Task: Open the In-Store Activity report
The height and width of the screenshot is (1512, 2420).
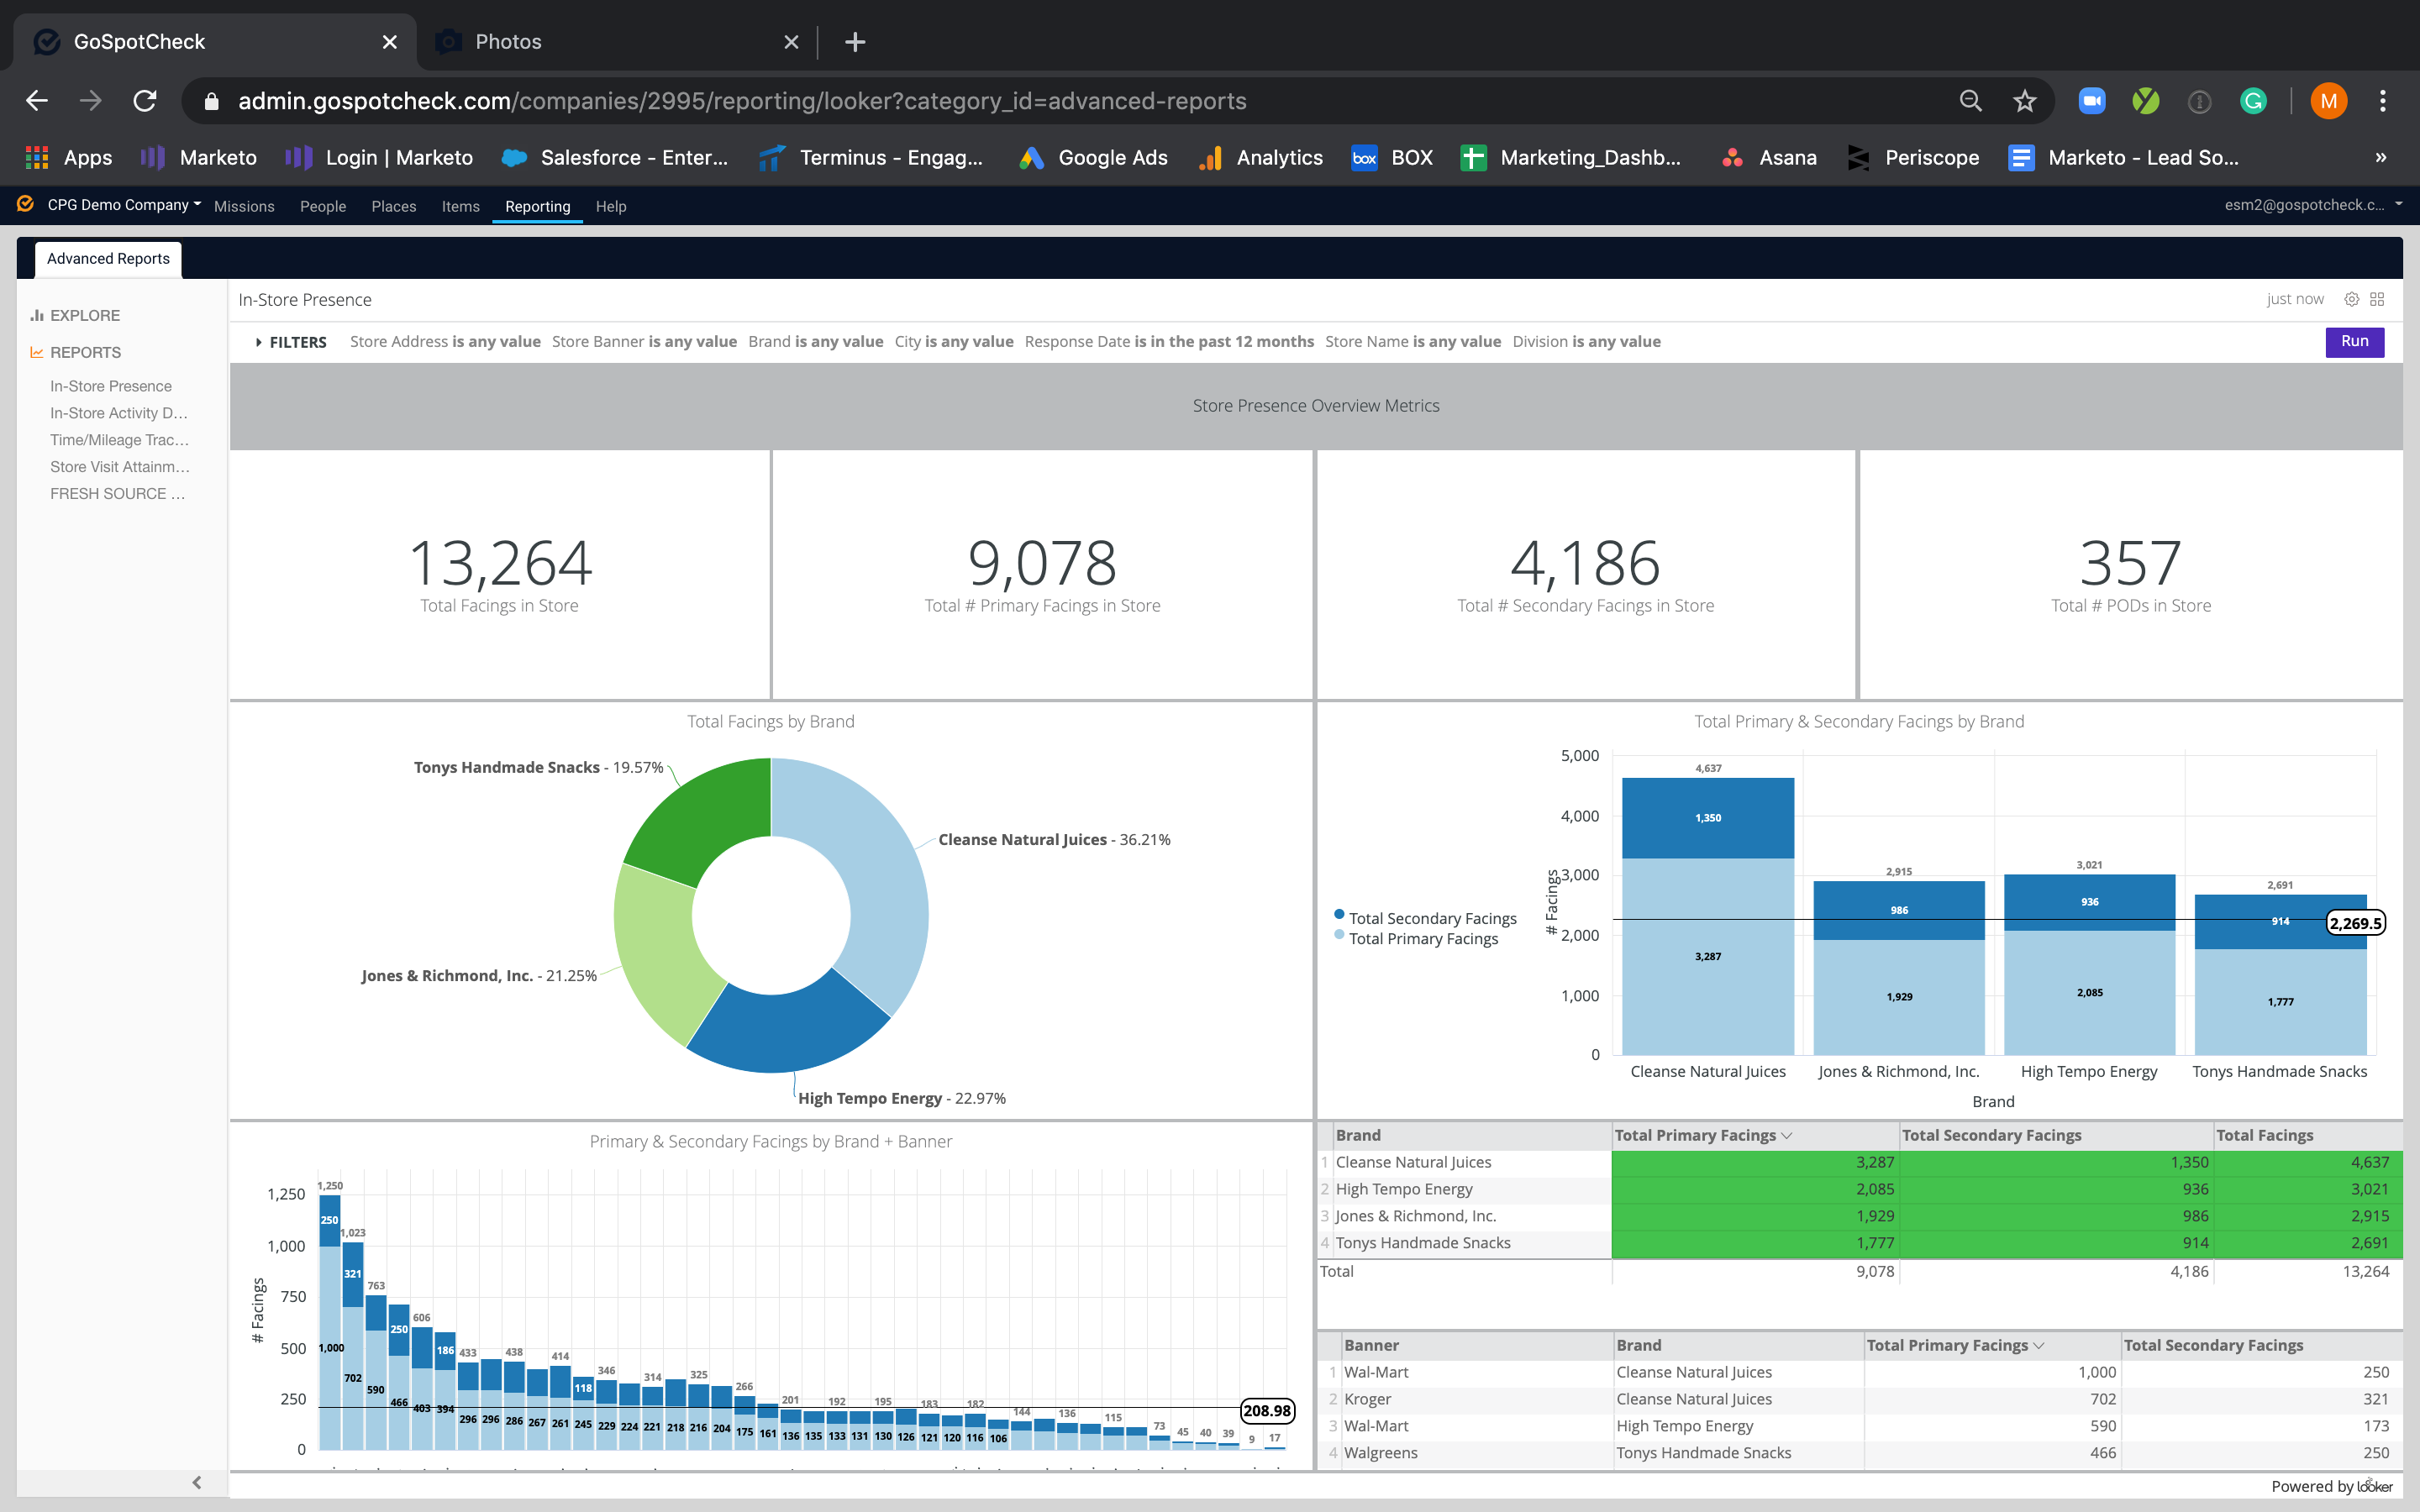Action: click(119, 413)
